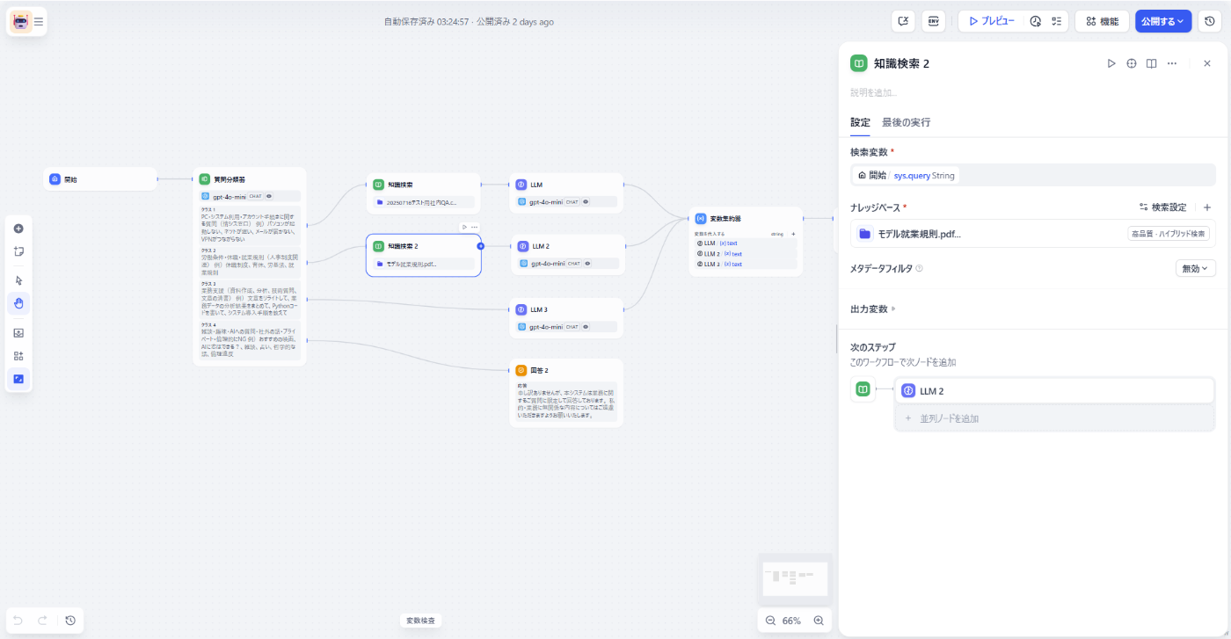The height and width of the screenshot is (639, 1231).
Task: Open version history icon at top right
Action: point(1210,21)
